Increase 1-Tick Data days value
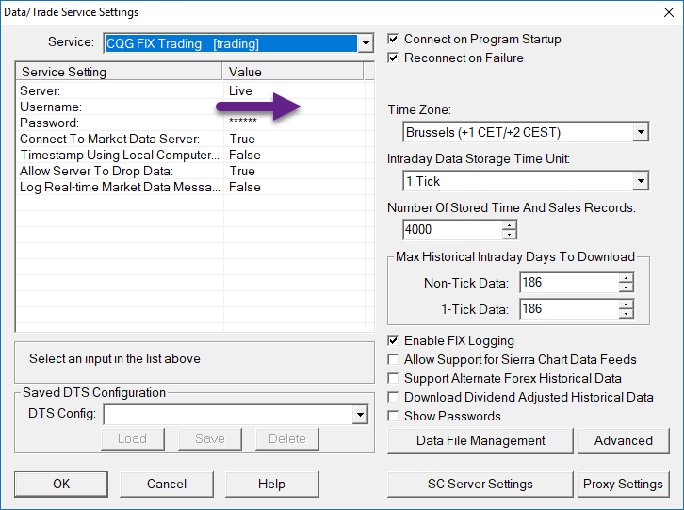Screen dimensions: 684x510 pyautogui.click(x=626, y=304)
